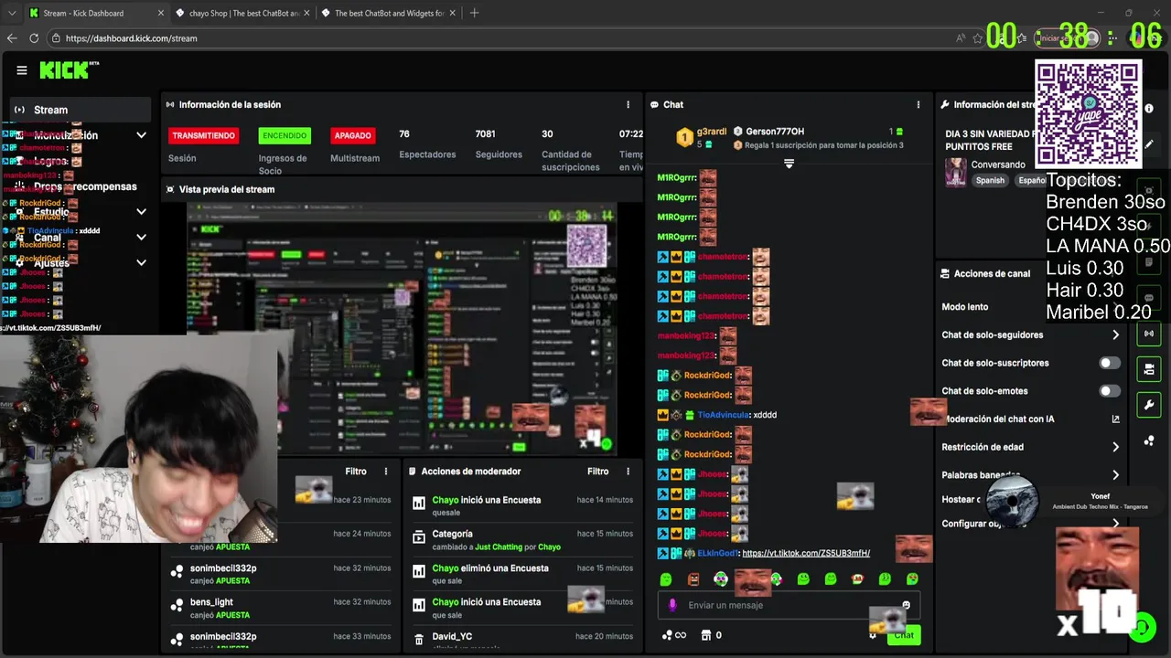Open the Just Chatting category link
This screenshot has width=1171, height=658.
(499, 547)
